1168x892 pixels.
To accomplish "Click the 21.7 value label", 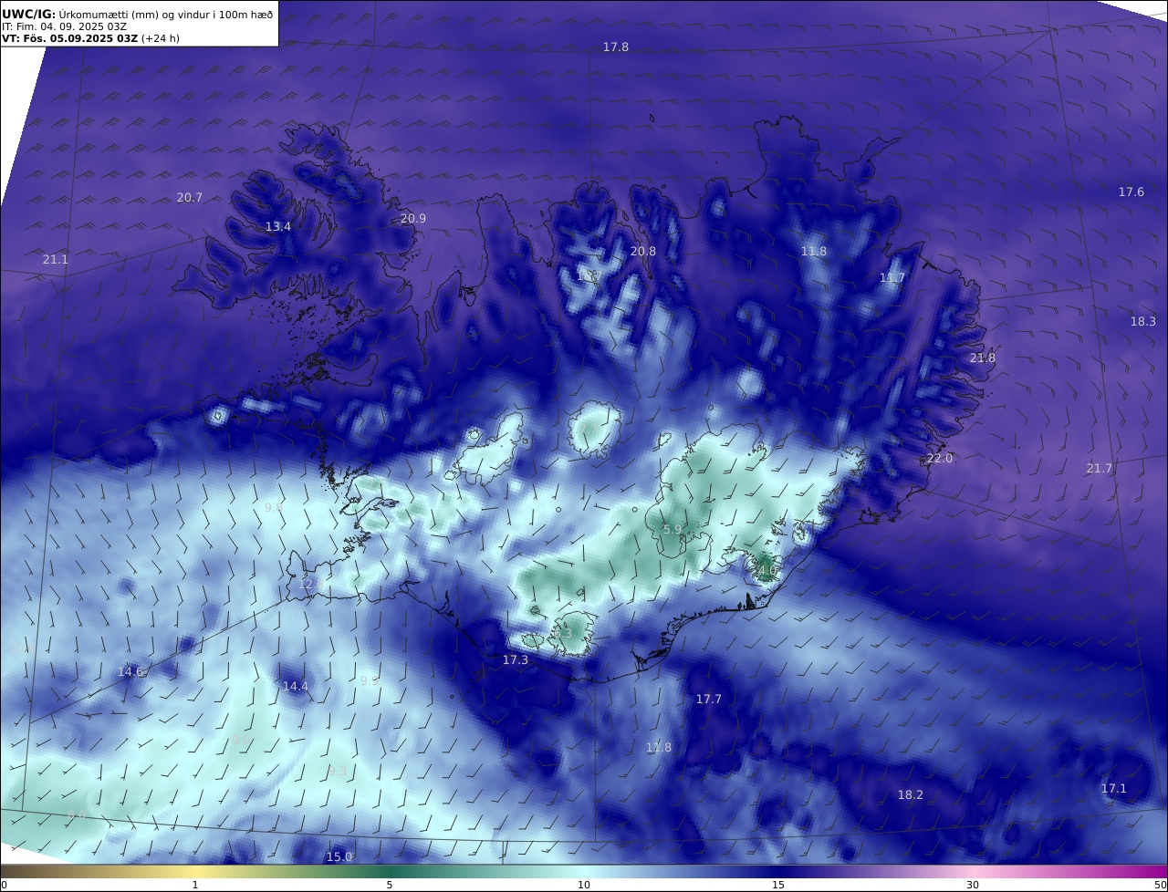I will point(1100,468).
